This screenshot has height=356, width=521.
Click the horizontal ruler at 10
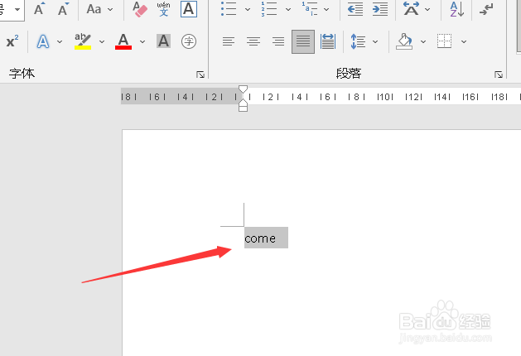385,97
